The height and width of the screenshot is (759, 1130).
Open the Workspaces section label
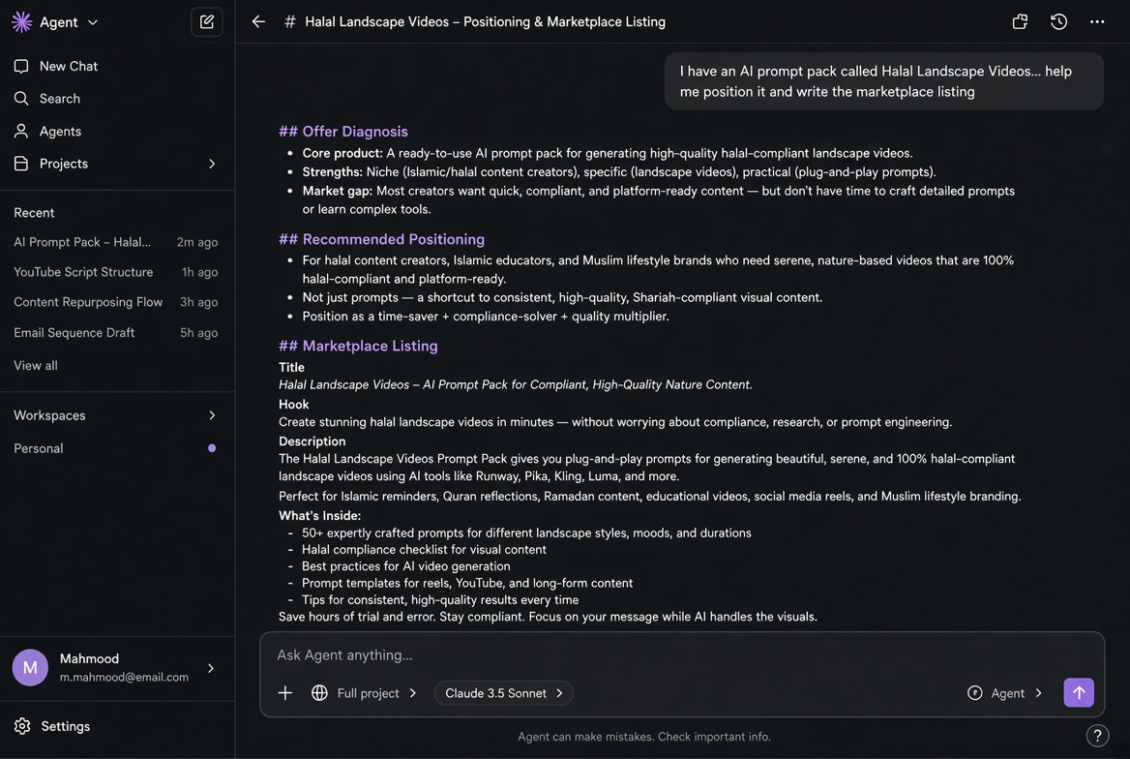click(49, 415)
